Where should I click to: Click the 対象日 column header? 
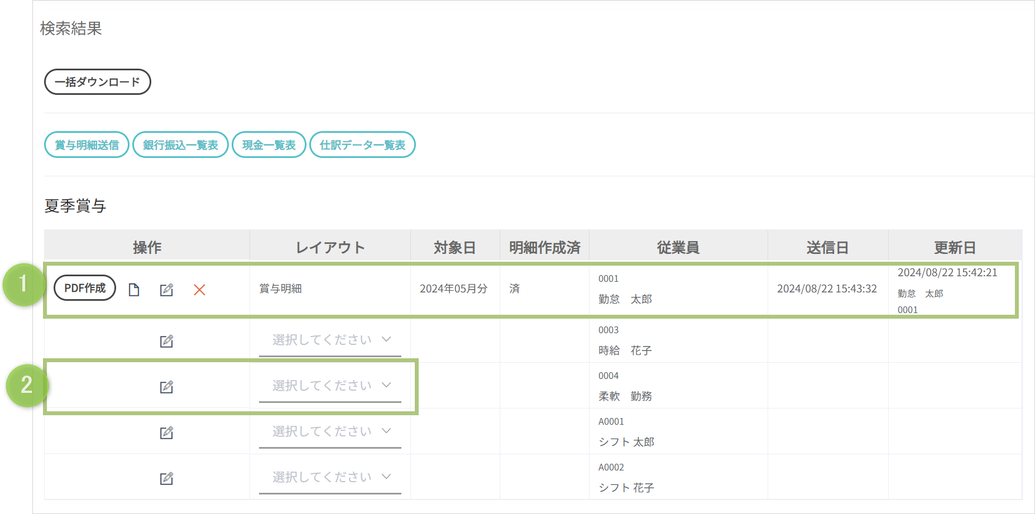[454, 247]
